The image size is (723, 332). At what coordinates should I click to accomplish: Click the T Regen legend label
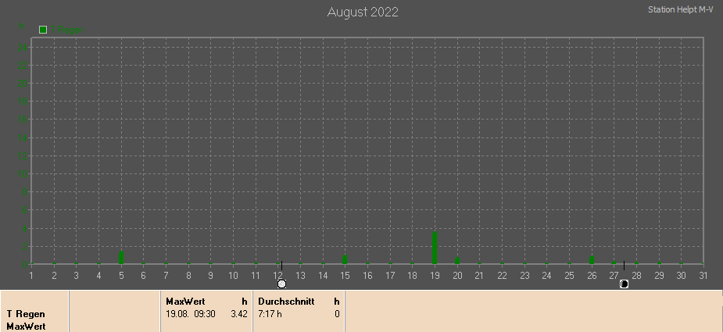(67, 30)
